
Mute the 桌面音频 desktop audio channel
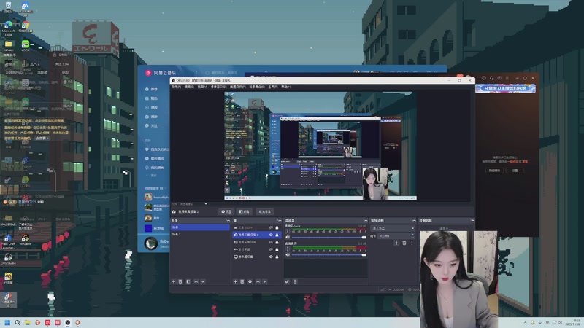[x=287, y=254]
